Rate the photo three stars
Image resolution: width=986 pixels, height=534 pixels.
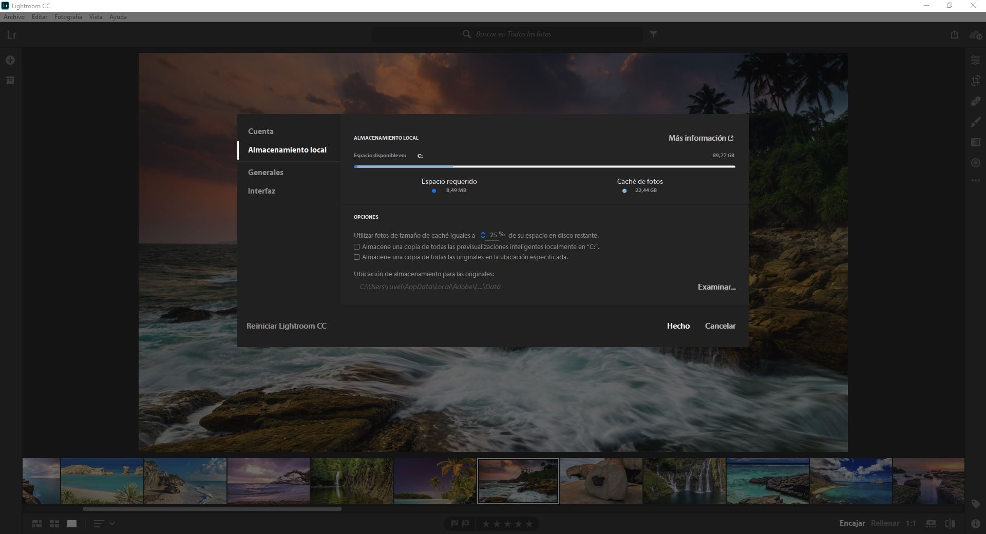pos(507,524)
